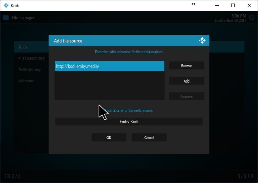Minimize the Kodi window
Screen dimensions: 258x183
[217, 5]
